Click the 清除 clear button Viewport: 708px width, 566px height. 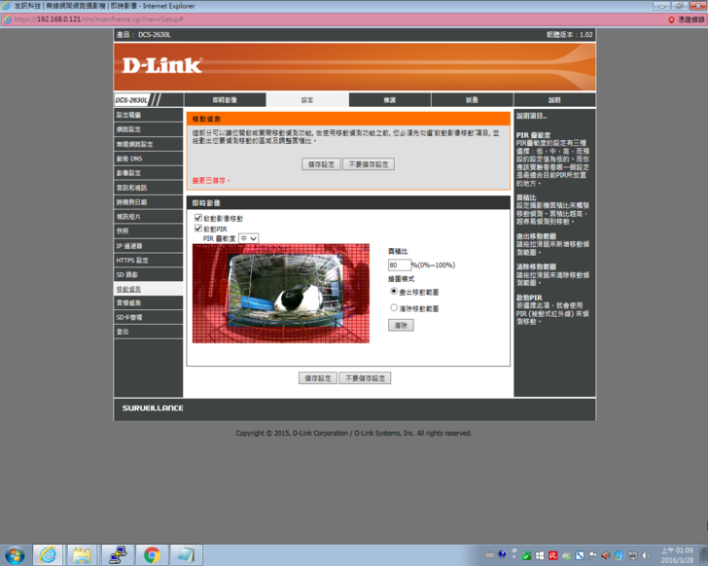tap(401, 325)
